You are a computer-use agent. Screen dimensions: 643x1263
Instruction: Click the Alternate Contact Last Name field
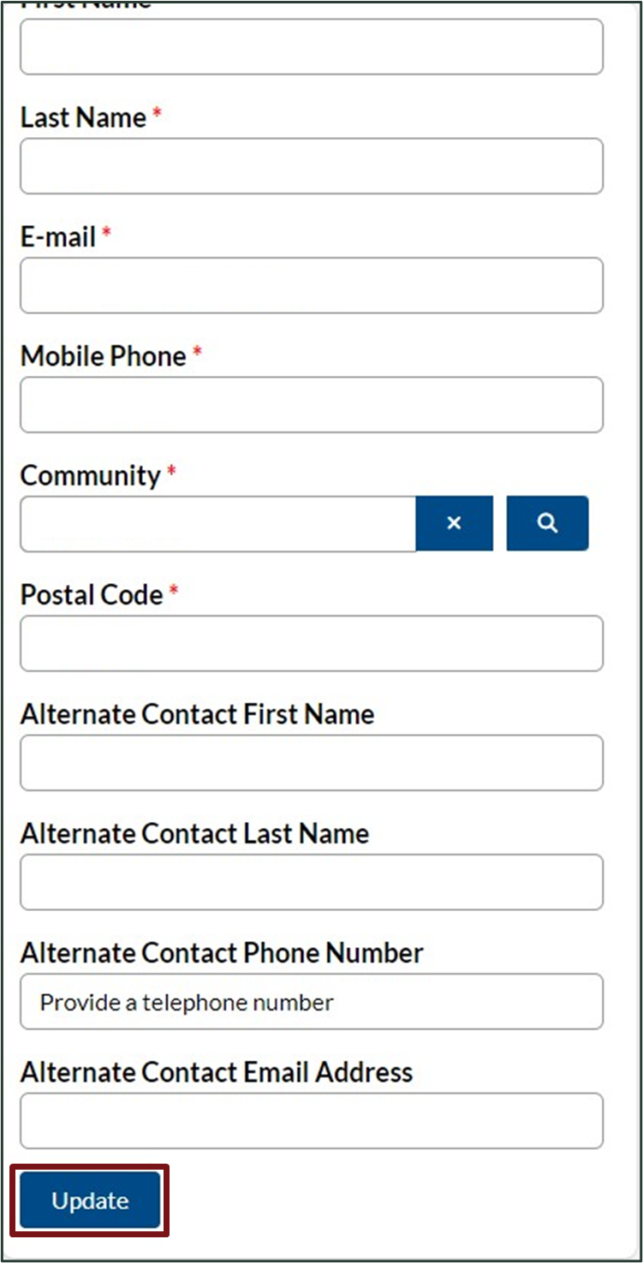coord(312,881)
